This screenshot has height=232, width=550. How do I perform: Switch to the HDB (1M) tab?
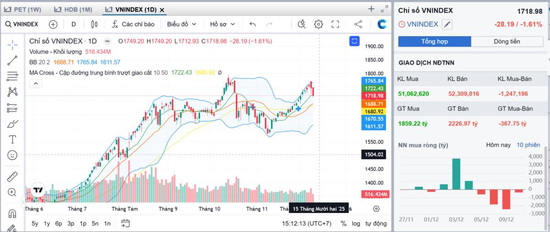click(x=73, y=9)
